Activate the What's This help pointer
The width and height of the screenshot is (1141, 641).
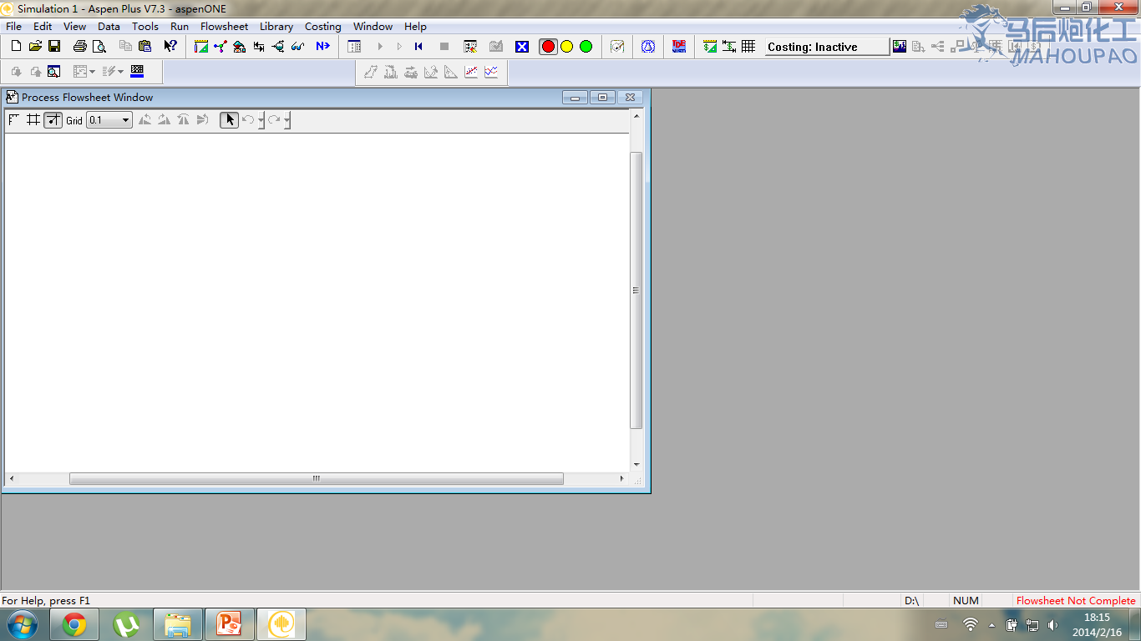point(170,47)
